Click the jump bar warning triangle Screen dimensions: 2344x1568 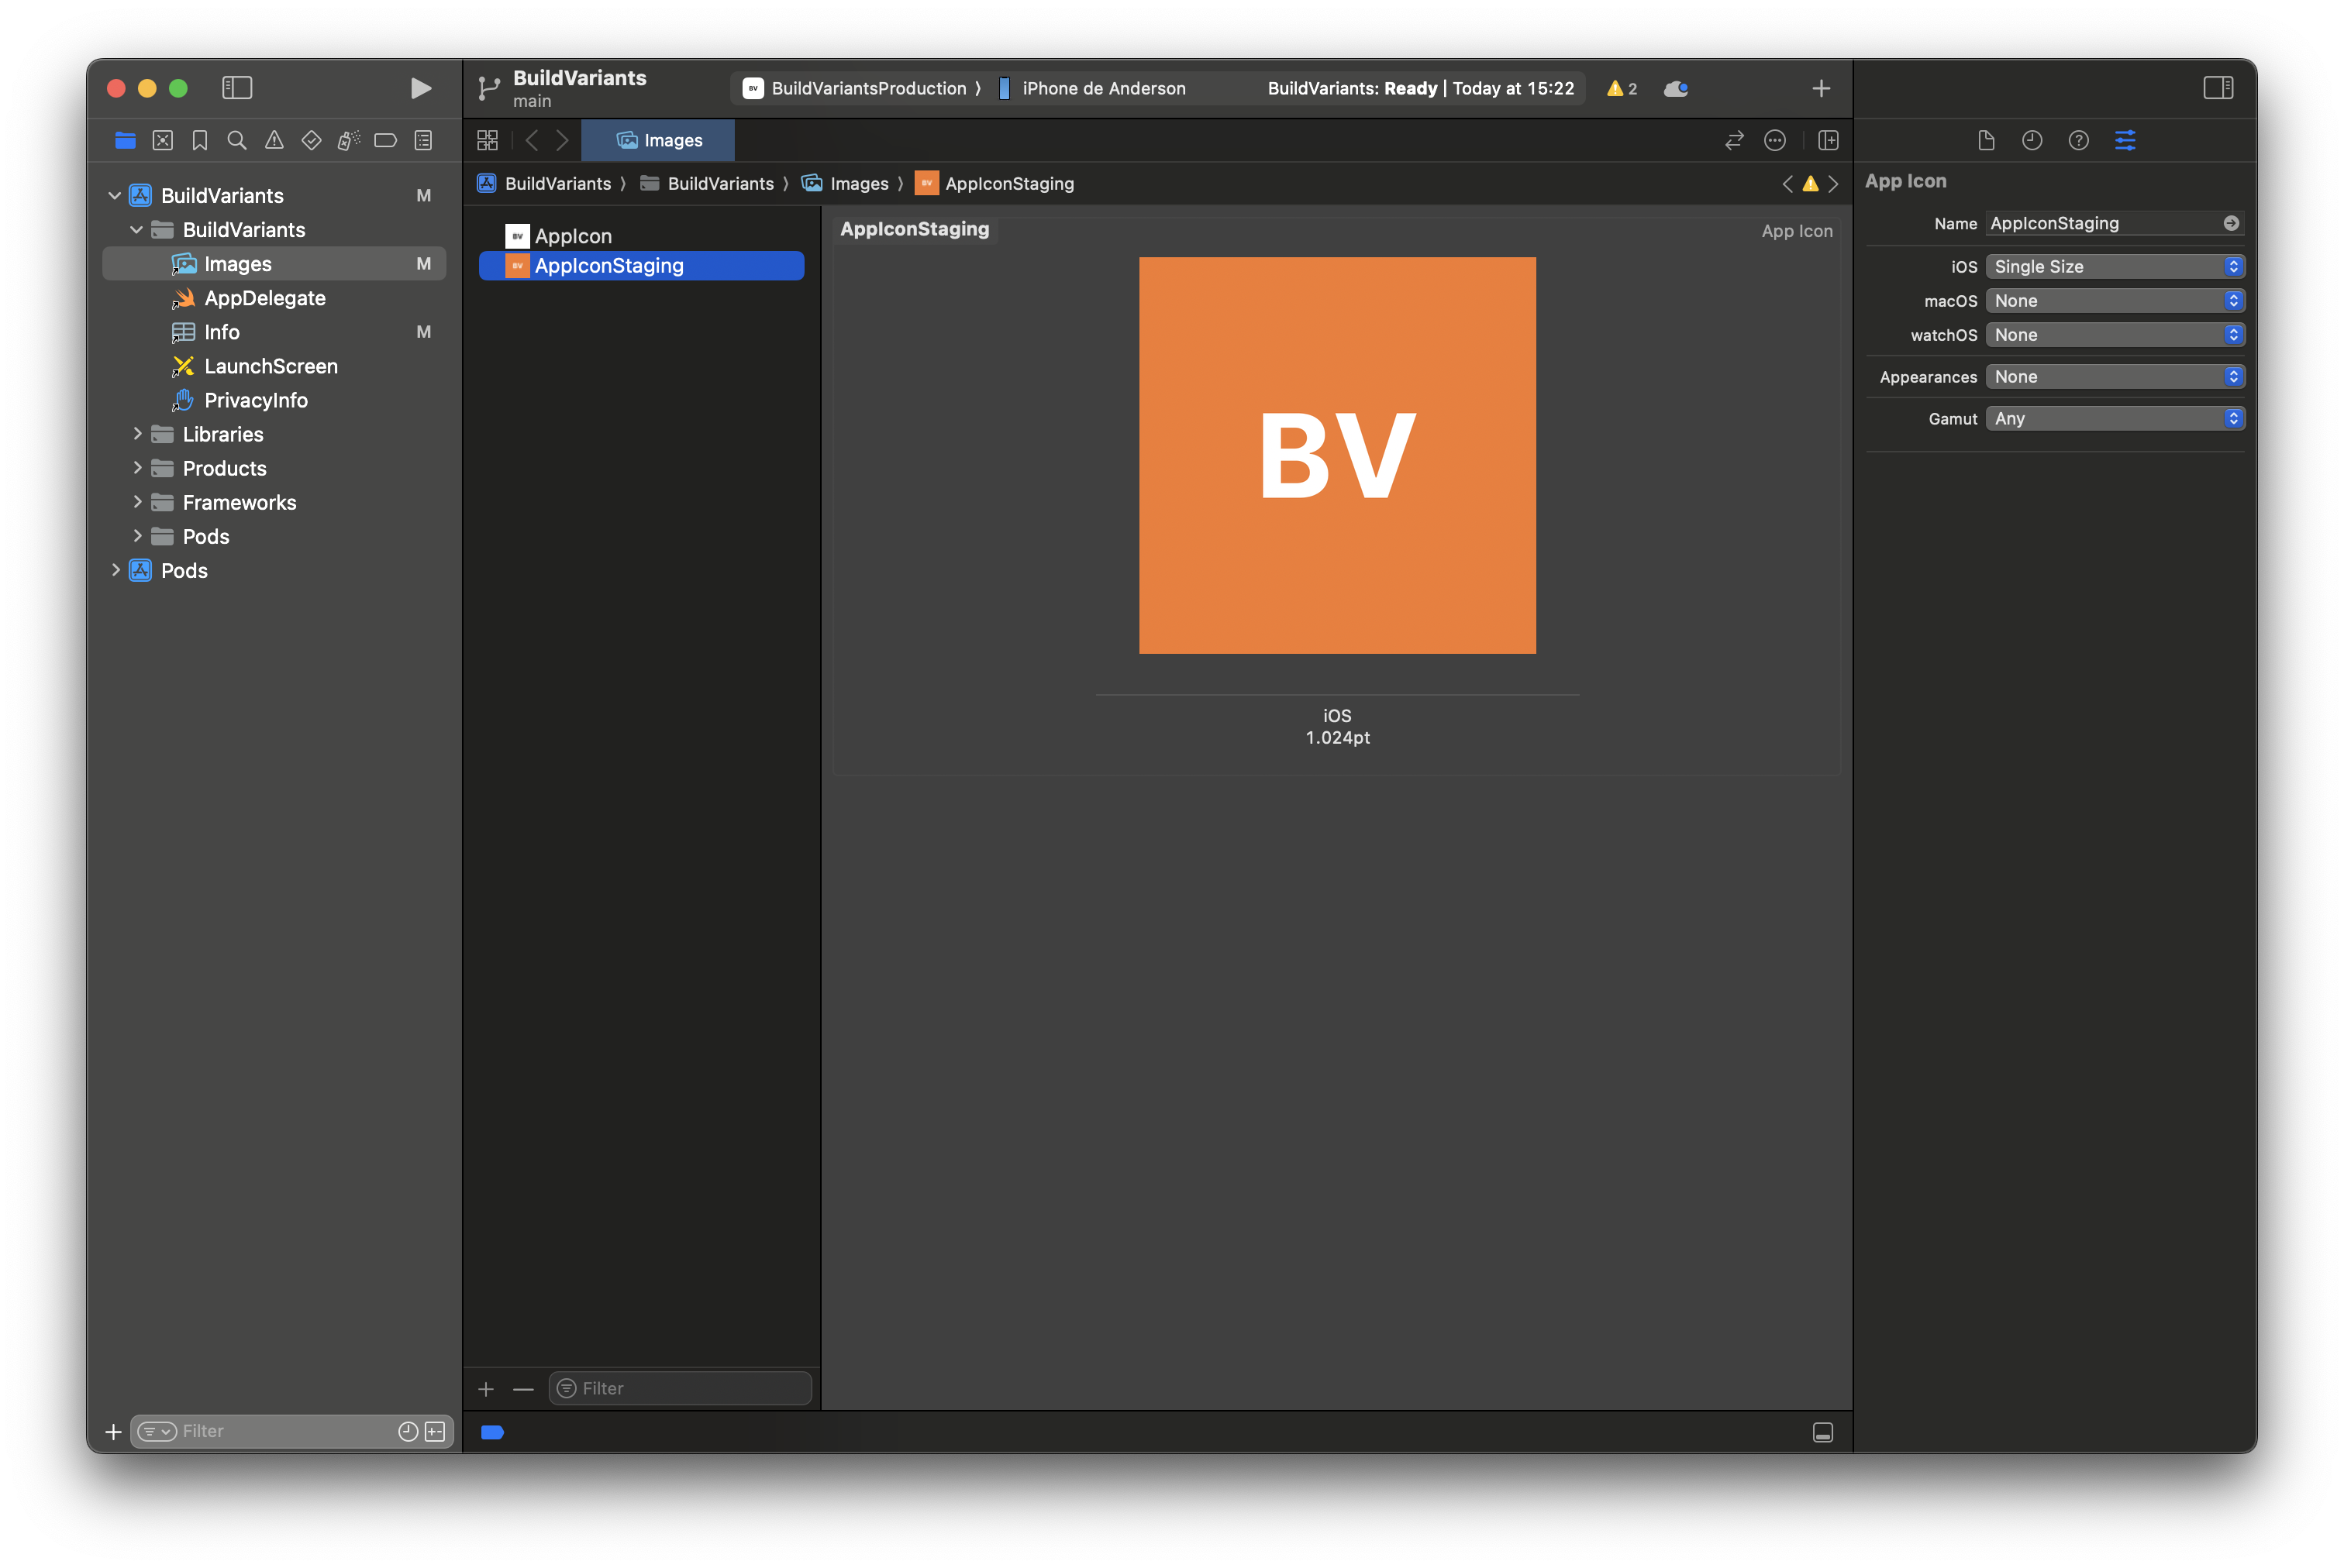[1810, 184]
